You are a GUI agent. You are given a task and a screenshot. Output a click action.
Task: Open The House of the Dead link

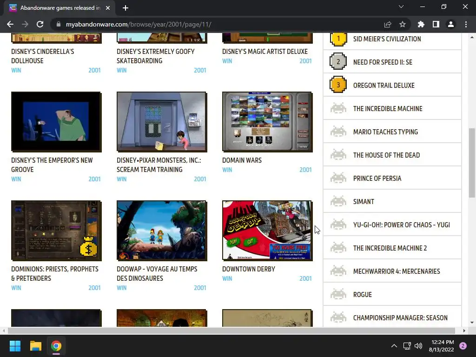386,155
